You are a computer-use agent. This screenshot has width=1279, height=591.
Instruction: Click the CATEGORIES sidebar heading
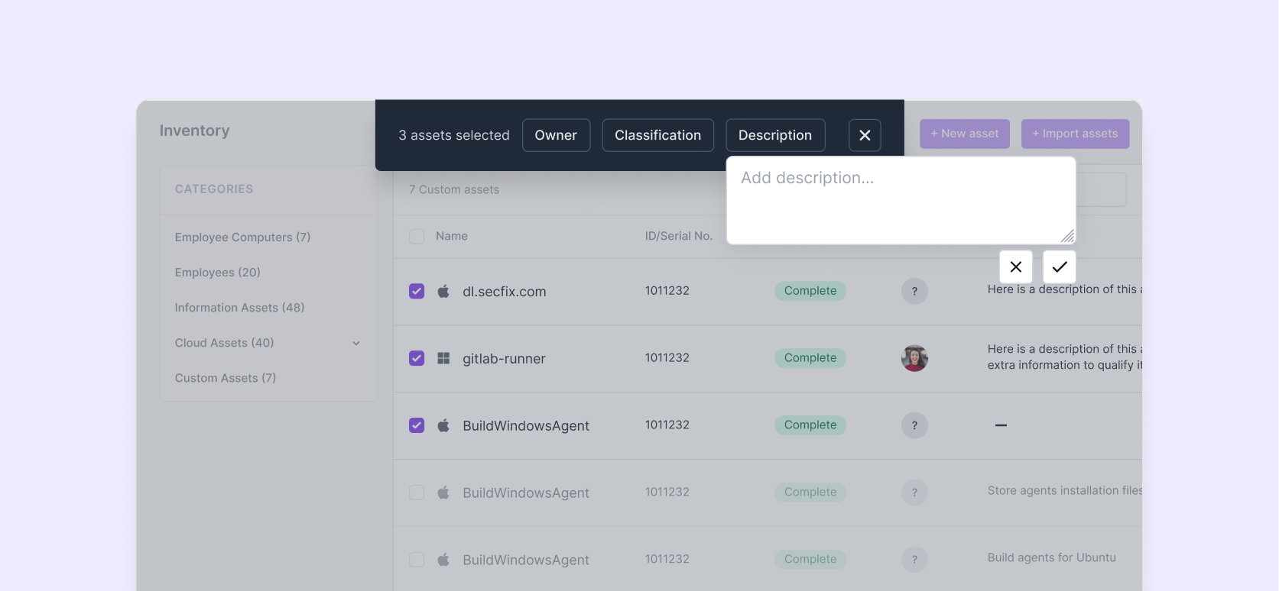point(214,189)
